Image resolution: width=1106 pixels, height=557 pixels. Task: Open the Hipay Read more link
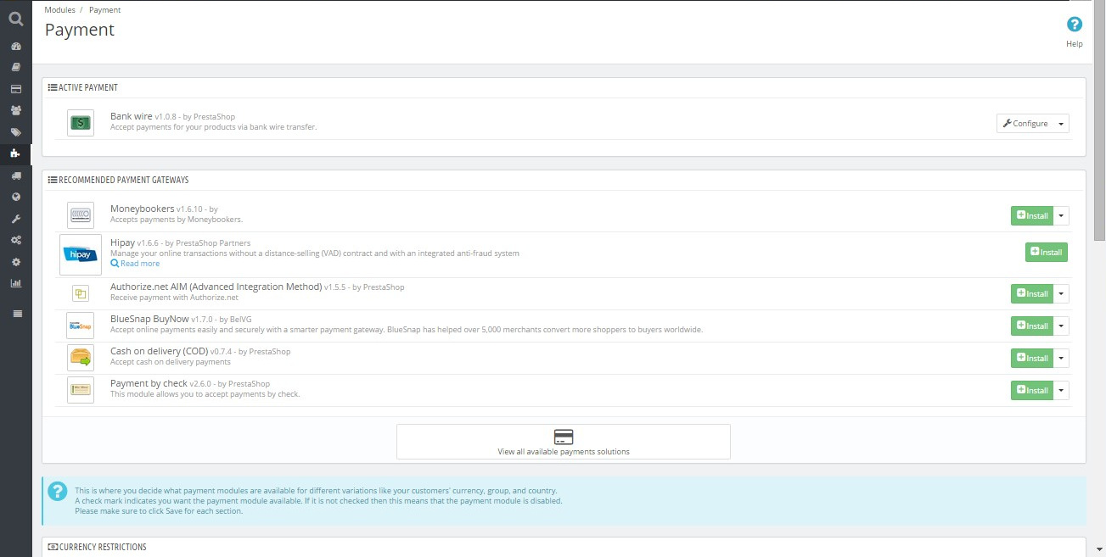(x=135, y=264)
